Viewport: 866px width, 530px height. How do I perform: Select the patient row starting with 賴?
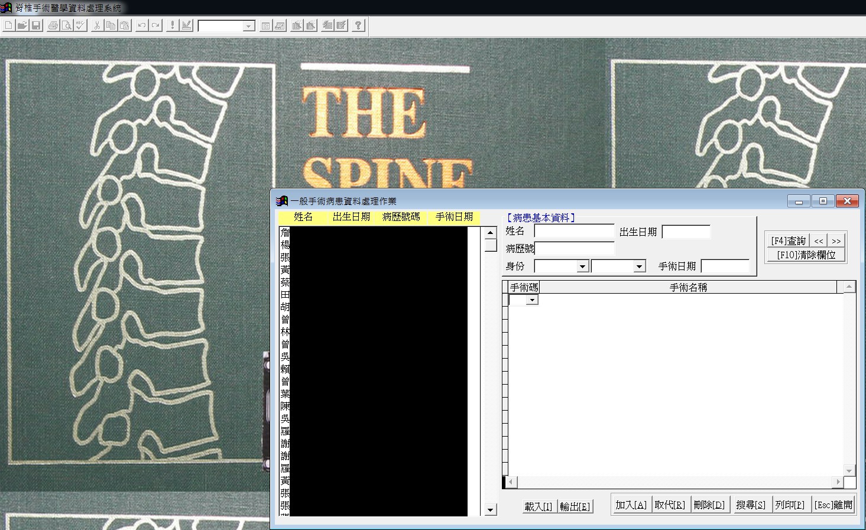click(x=380, y=369)
